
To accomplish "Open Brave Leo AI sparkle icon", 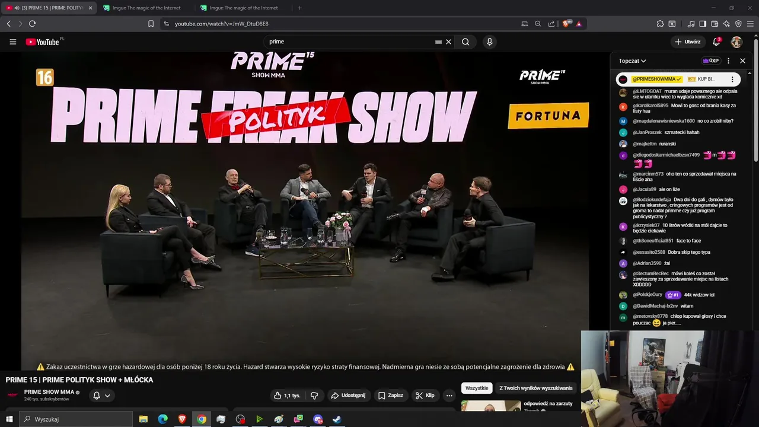I will point(726,24).
